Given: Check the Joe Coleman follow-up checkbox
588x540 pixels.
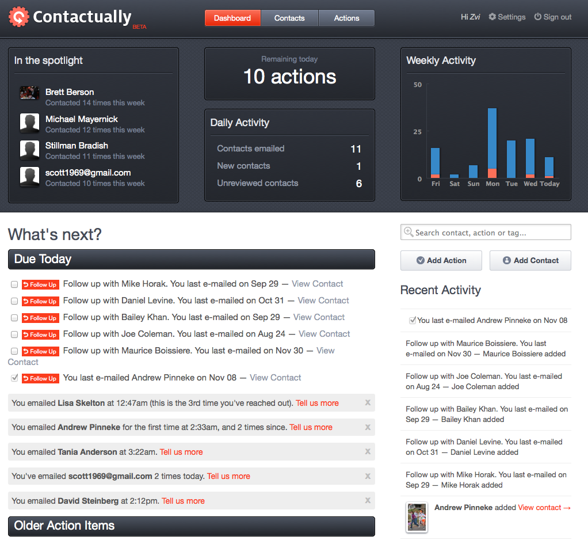Looking at the screenshot, I should point(14,334).
